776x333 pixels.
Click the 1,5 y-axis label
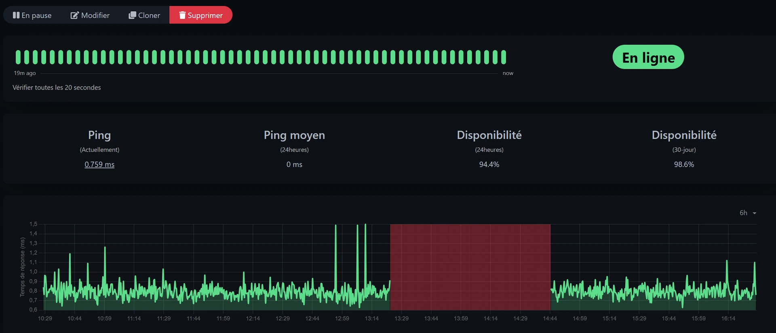33,224
